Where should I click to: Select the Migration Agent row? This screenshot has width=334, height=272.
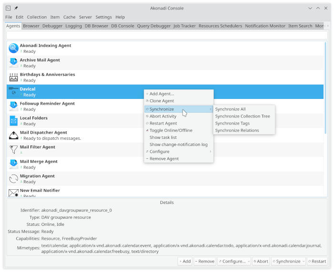165,179
